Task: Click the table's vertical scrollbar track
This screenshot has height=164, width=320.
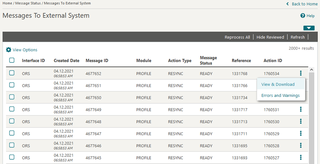Action: [x=311, y=118]
